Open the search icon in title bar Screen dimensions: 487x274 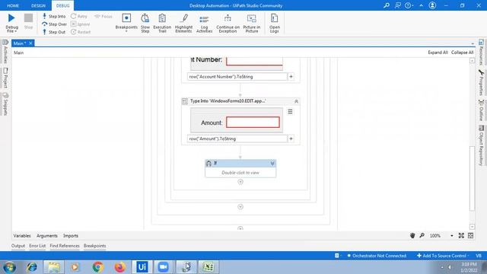point(387,5)
